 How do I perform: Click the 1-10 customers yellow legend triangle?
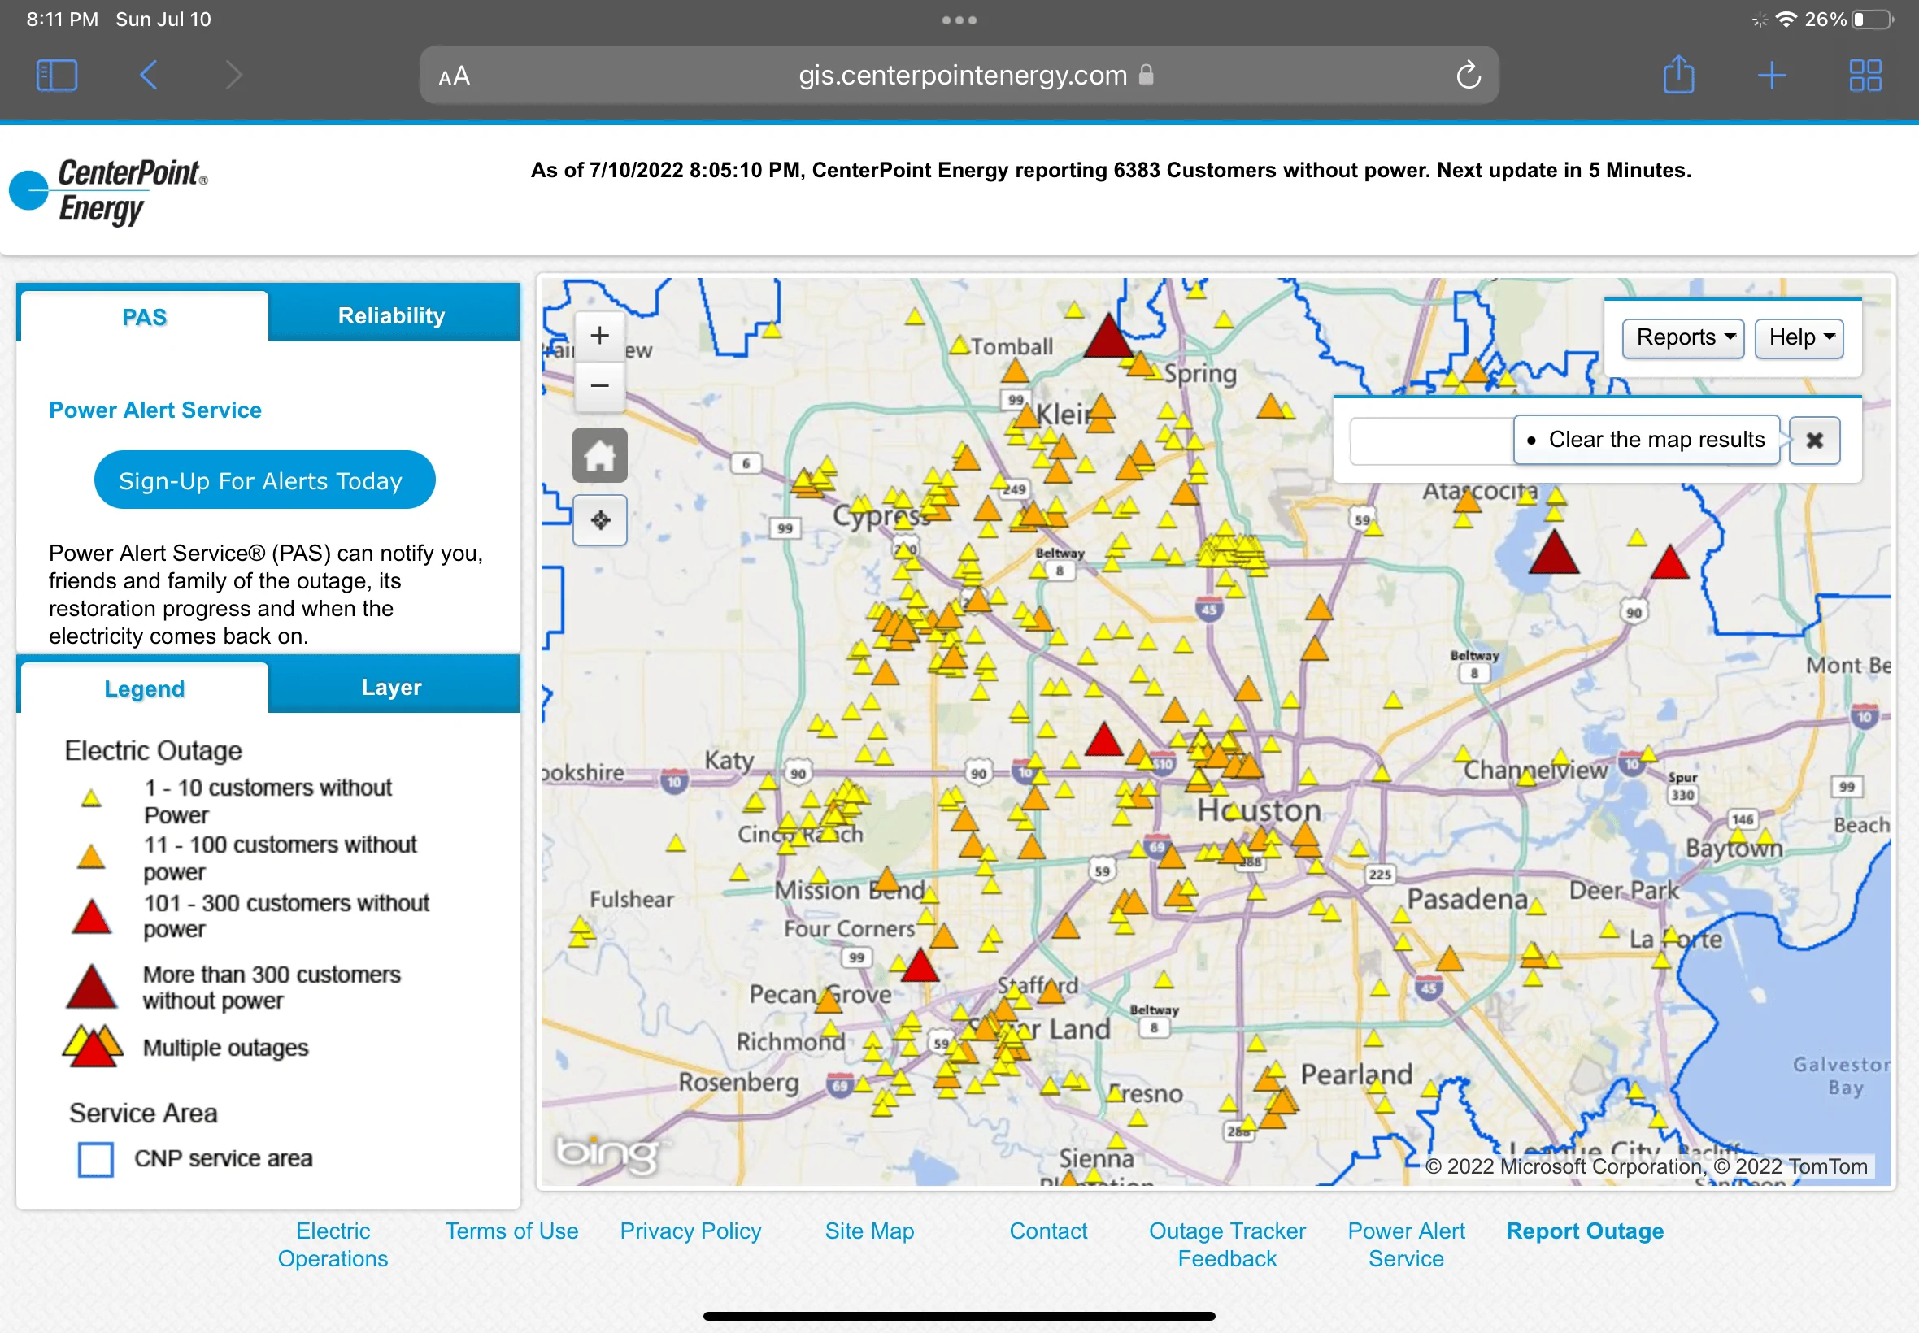(x=91, y=798)
